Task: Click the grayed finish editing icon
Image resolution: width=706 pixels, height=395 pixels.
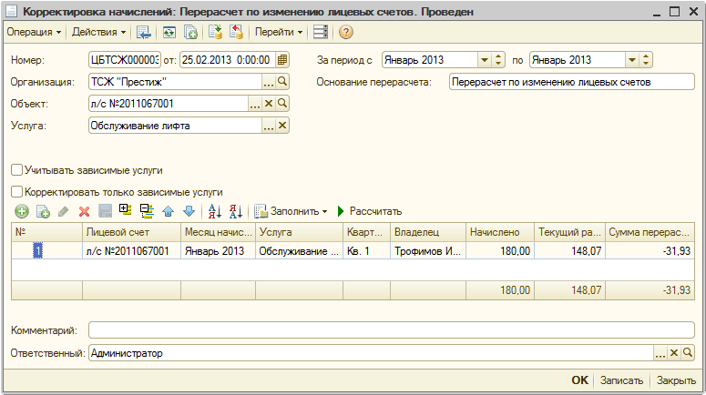Action: [x=106, y=211]
